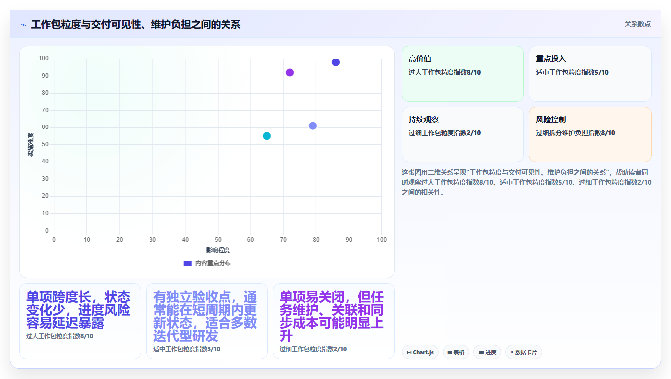Image resolution: width=671 pixels, height=379 pixels.
Task: Click the 影响程度 x-axis title
Action: (x=218, y=250)
